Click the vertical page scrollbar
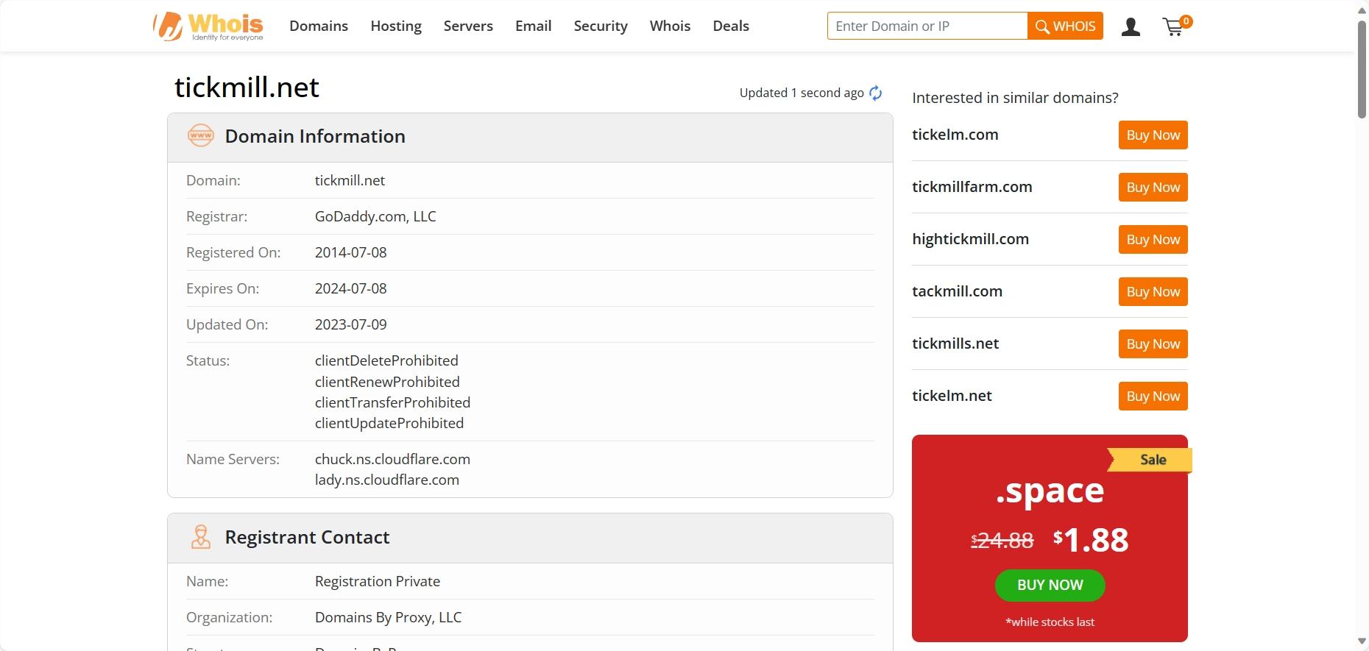 click(x=1362, y=70)
